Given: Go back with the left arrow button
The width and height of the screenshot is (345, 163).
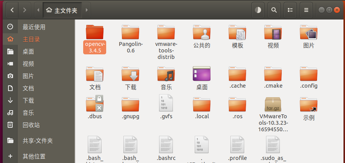Looking at the screenshot, I should [12, 10].
